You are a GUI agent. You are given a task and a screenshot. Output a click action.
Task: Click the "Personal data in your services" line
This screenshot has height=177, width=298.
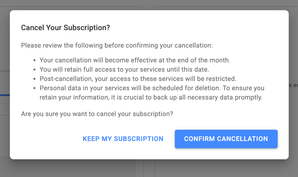click(x=152, y=88)
